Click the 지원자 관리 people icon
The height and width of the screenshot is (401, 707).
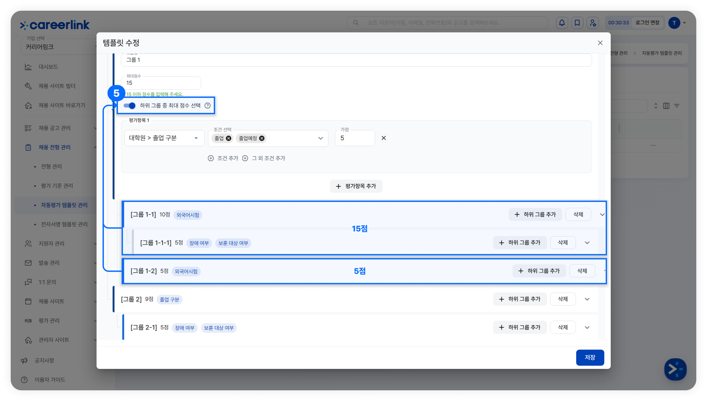28,244
